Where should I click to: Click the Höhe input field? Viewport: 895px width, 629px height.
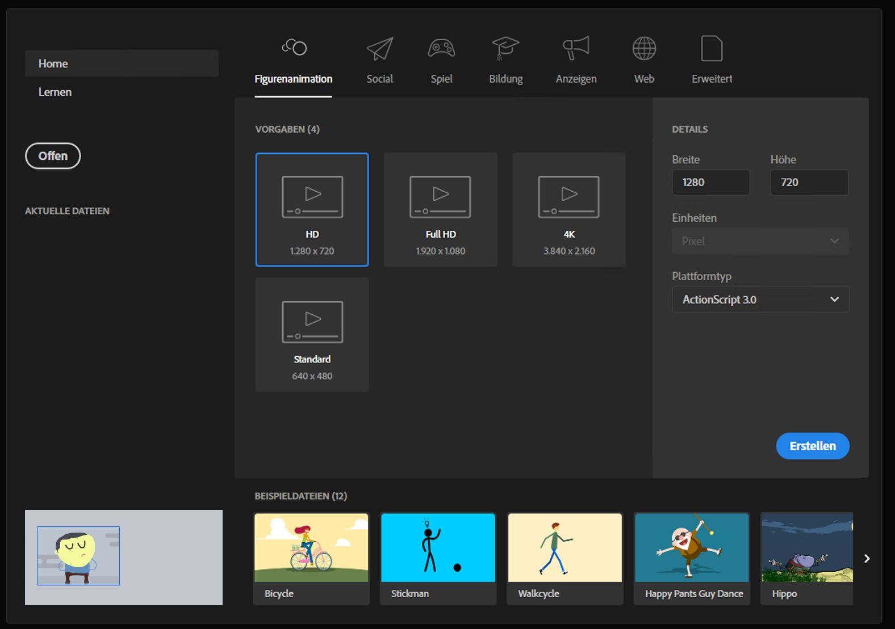[809, 183]
